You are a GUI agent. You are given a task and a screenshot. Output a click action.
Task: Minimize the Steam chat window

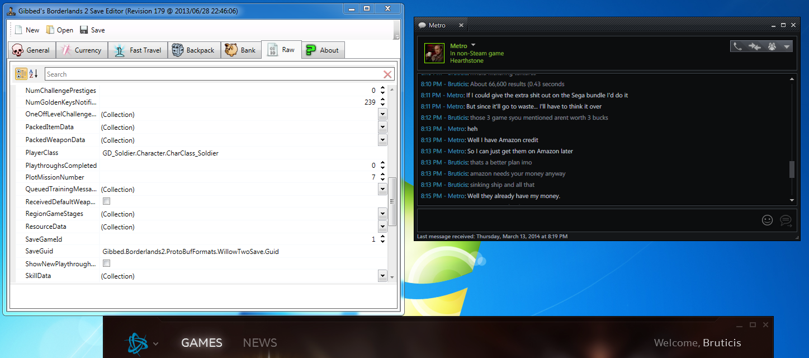pos(773,25)
